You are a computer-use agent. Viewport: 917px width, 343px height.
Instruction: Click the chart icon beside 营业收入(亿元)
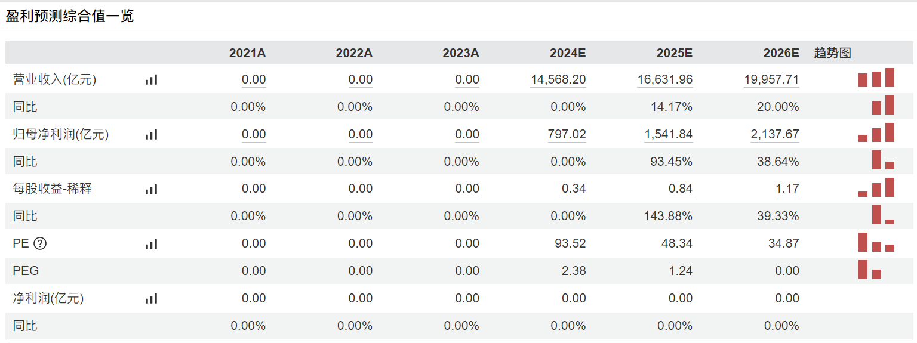coord(151,79)
